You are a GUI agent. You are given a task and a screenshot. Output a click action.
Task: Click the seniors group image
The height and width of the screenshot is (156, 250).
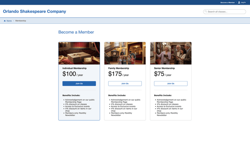point(171,53)
